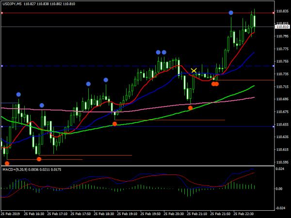Click the 25 Feb 19:50 time label
The image size is (291, 218).
coord(150,214)
